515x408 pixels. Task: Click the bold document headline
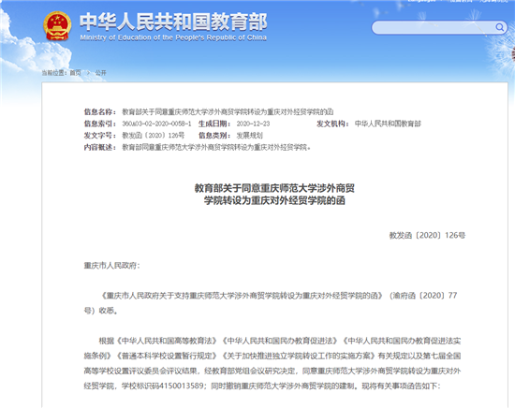274,195
